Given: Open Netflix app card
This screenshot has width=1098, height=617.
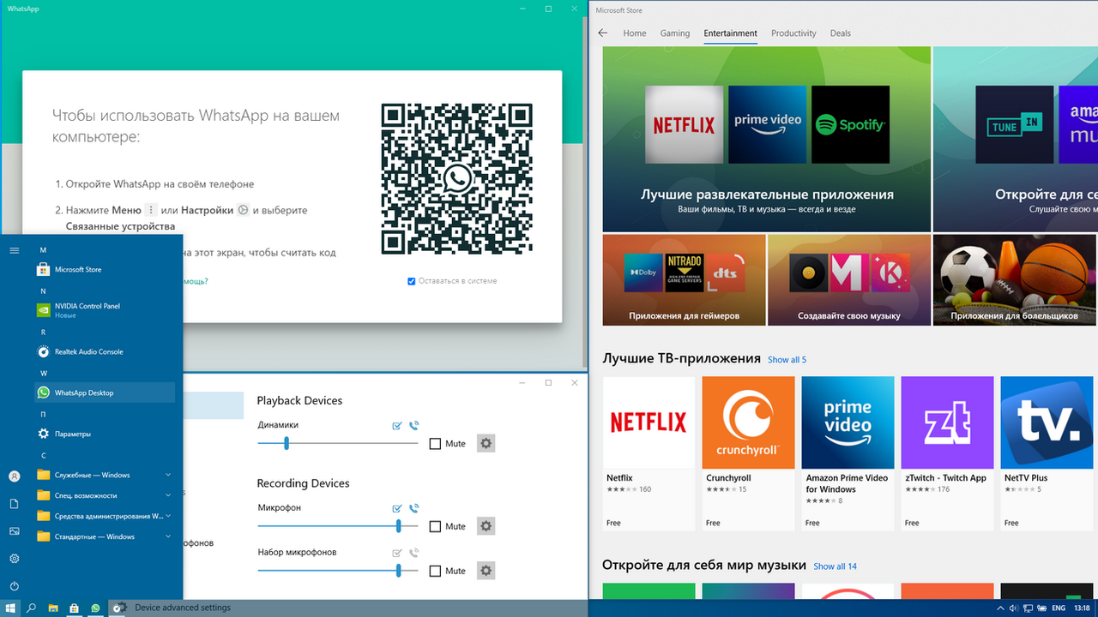Looking at the screenshot, I should [649, 453].
